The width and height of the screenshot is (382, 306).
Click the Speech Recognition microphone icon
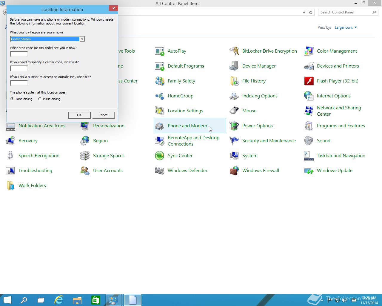[x=10, y=156]
